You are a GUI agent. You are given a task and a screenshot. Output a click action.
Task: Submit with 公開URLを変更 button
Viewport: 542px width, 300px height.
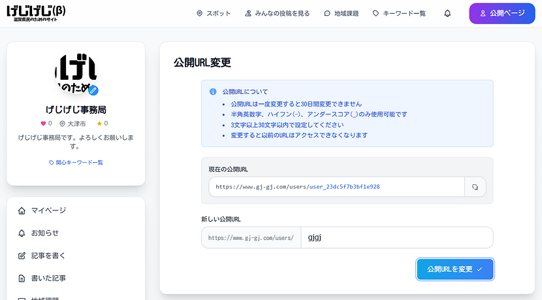pos(455,269)
